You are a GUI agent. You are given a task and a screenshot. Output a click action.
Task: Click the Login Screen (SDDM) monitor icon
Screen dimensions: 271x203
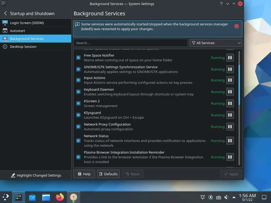[x=5, y=23]
